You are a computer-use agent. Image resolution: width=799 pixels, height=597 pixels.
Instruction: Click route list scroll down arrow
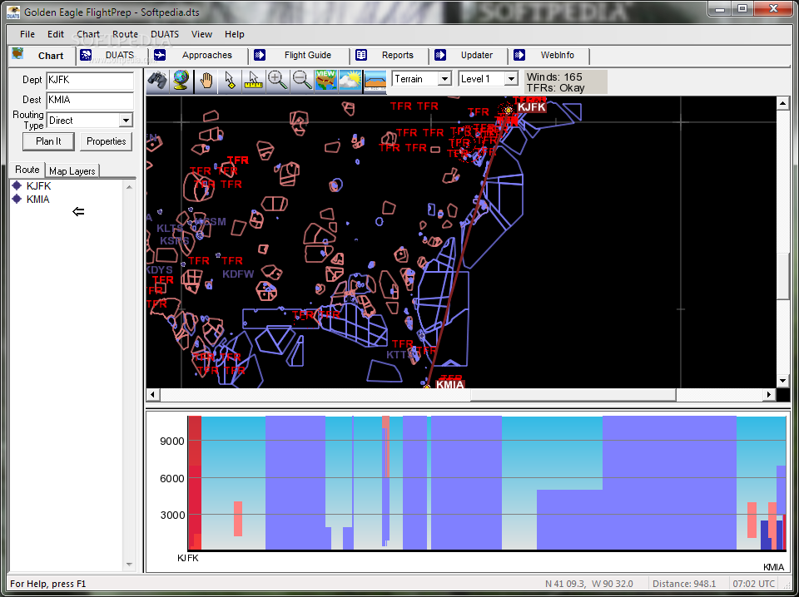tap(130, 564)
